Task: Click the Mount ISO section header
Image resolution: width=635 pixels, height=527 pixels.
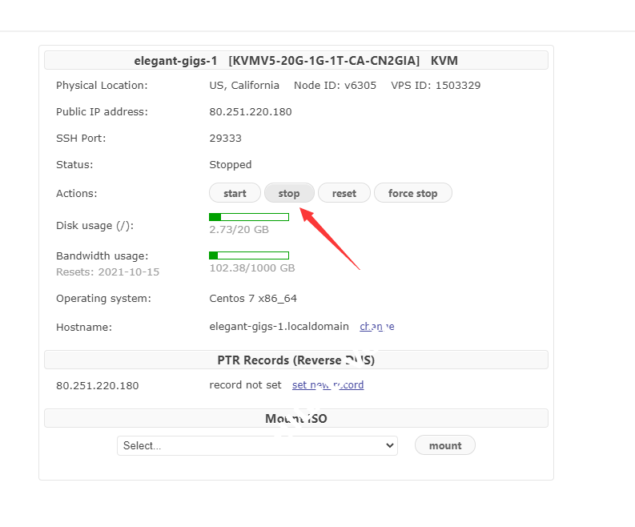Action: pyautogui.click(x=296, y=418)
